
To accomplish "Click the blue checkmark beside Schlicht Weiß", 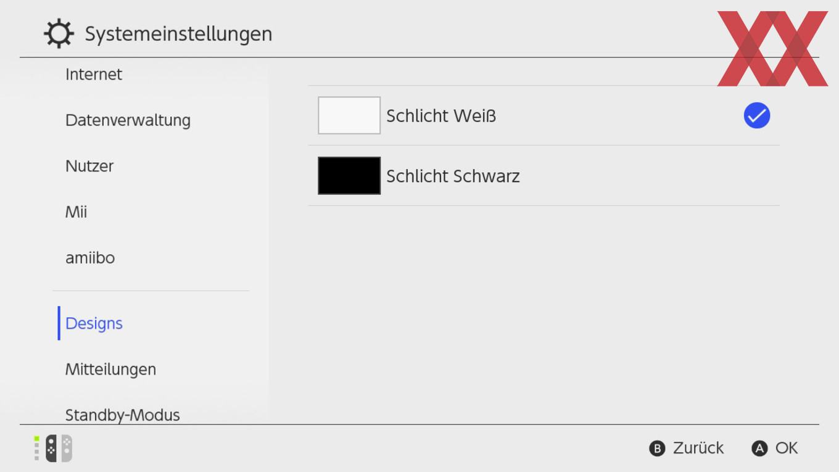I will tap(757, 116).
